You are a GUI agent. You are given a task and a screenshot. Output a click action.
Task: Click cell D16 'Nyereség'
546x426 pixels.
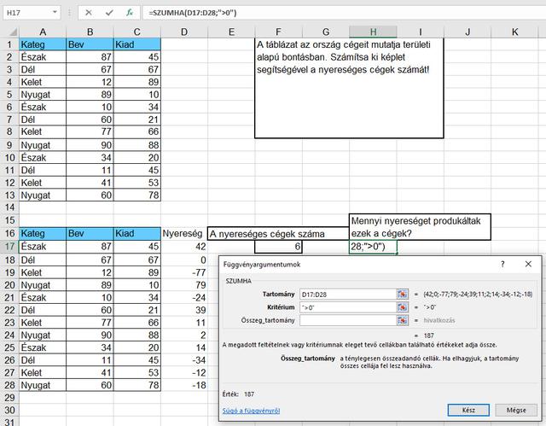coord(184,233)
